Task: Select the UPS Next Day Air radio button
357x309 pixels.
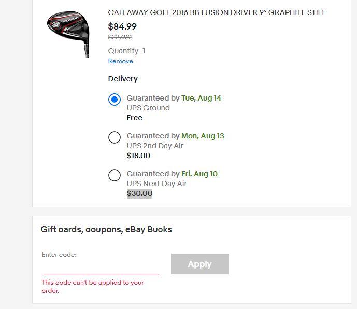Action: (115, 175)
